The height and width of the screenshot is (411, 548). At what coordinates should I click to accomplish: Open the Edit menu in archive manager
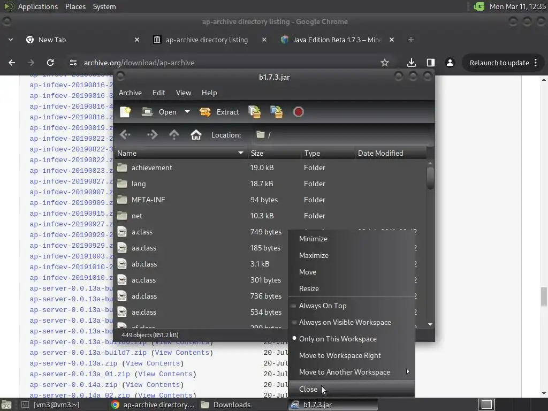click(158, 93)
